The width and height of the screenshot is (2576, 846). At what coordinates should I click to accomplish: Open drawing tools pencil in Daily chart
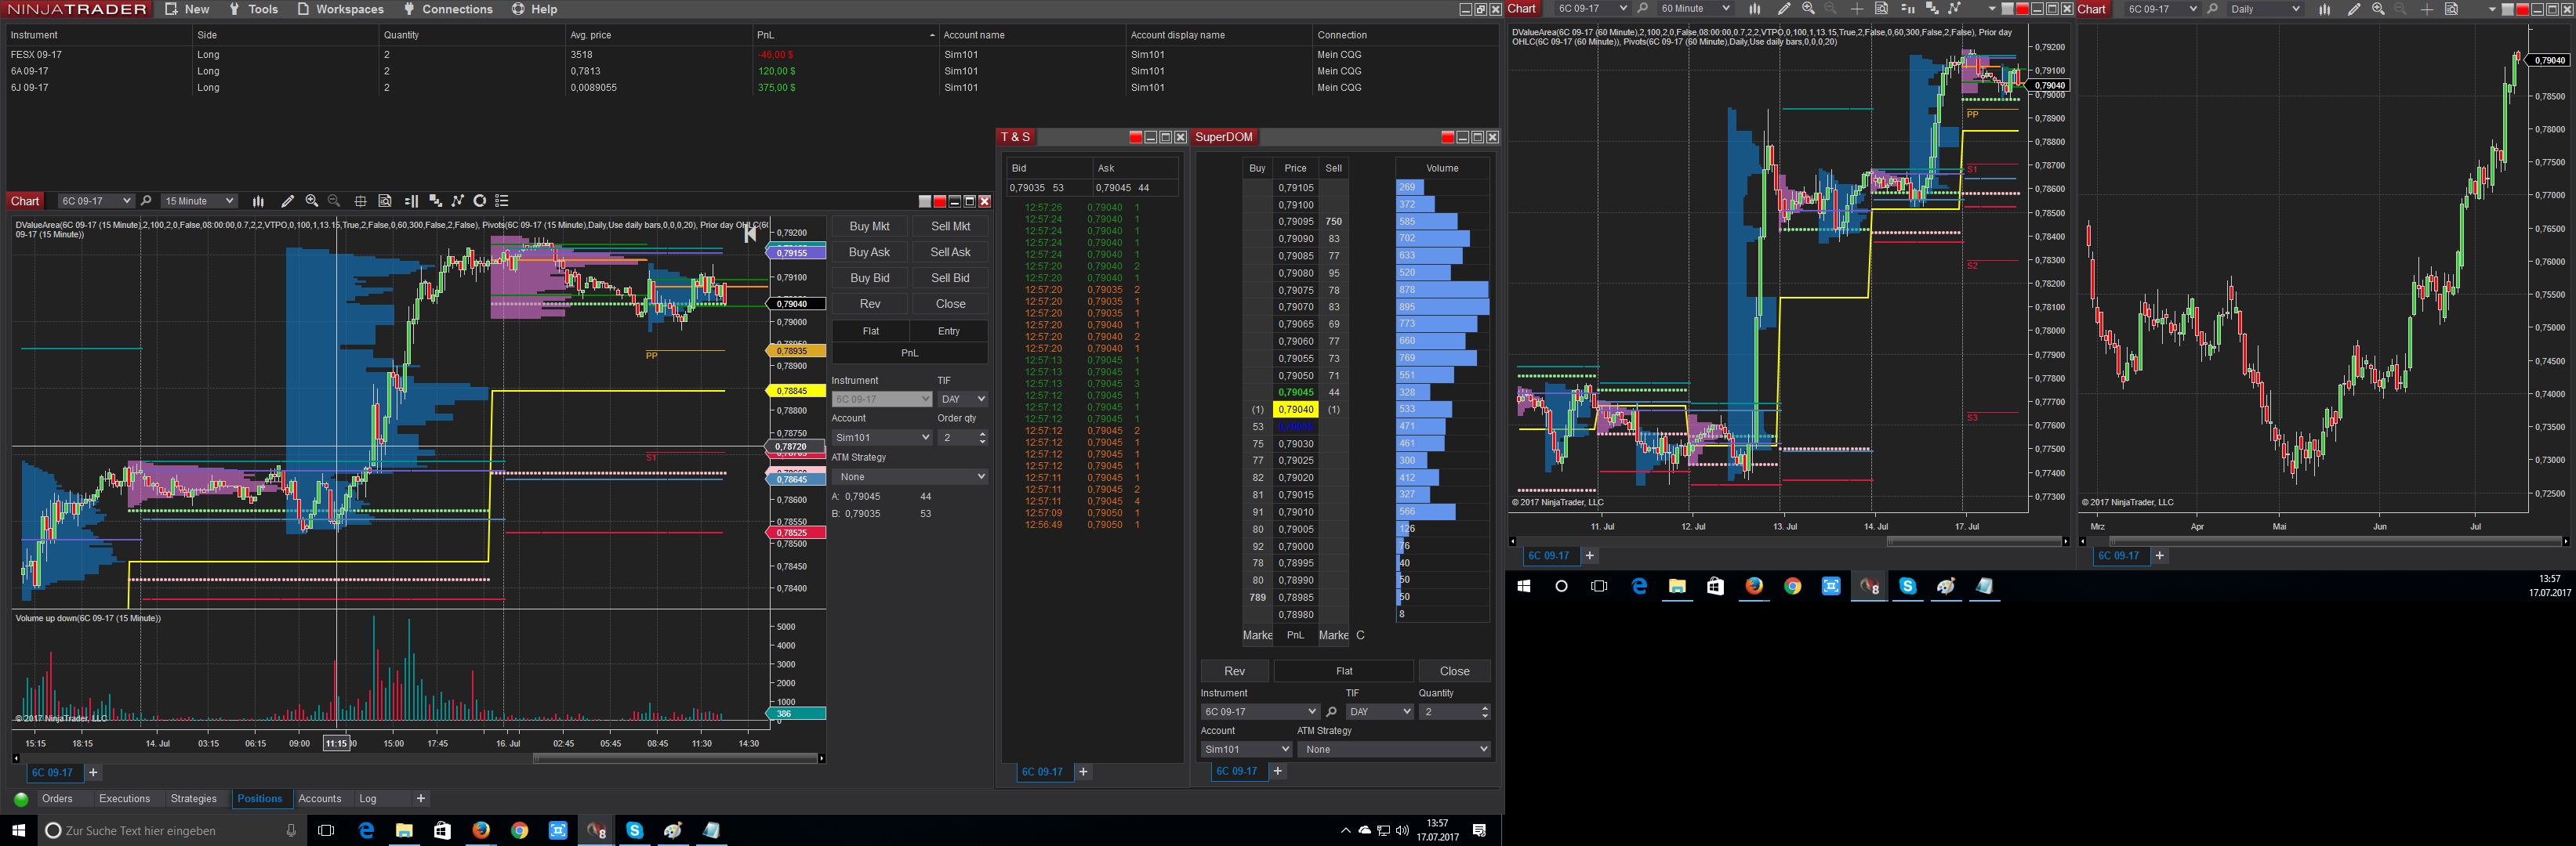click(2354, 9)
